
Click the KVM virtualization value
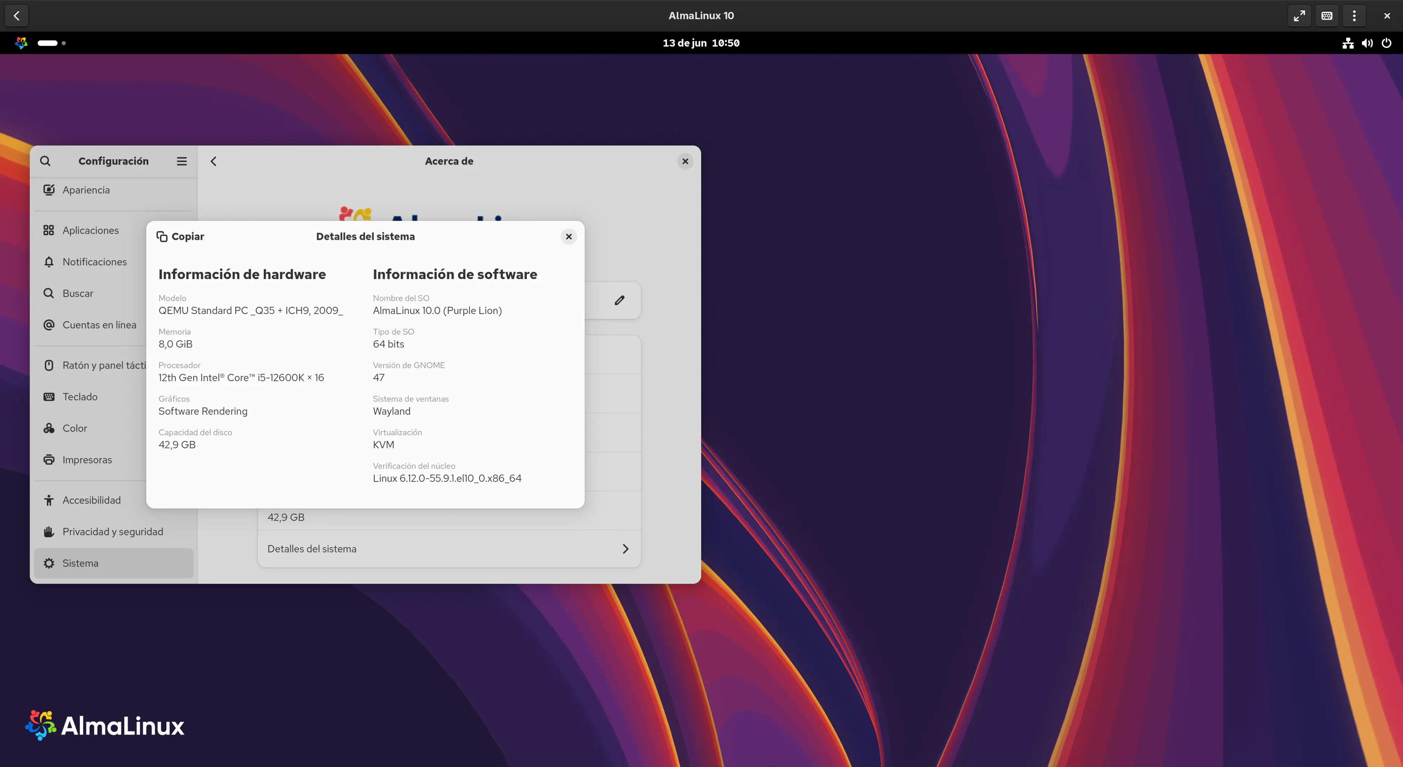click(383, 445)
